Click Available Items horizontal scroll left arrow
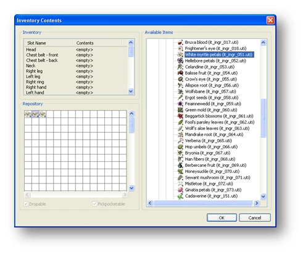The width and height of the screenshot is (303, 254). point(150,203)
